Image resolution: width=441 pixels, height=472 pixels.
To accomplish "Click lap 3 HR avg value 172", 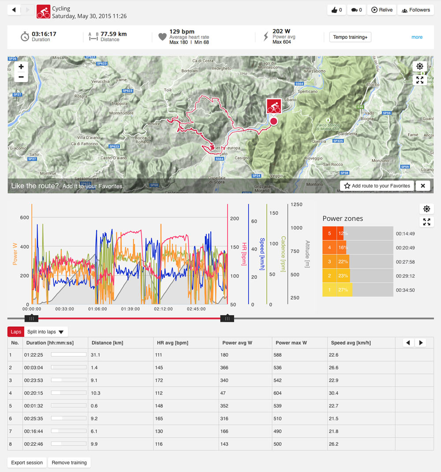I will (x=159, y=380).
